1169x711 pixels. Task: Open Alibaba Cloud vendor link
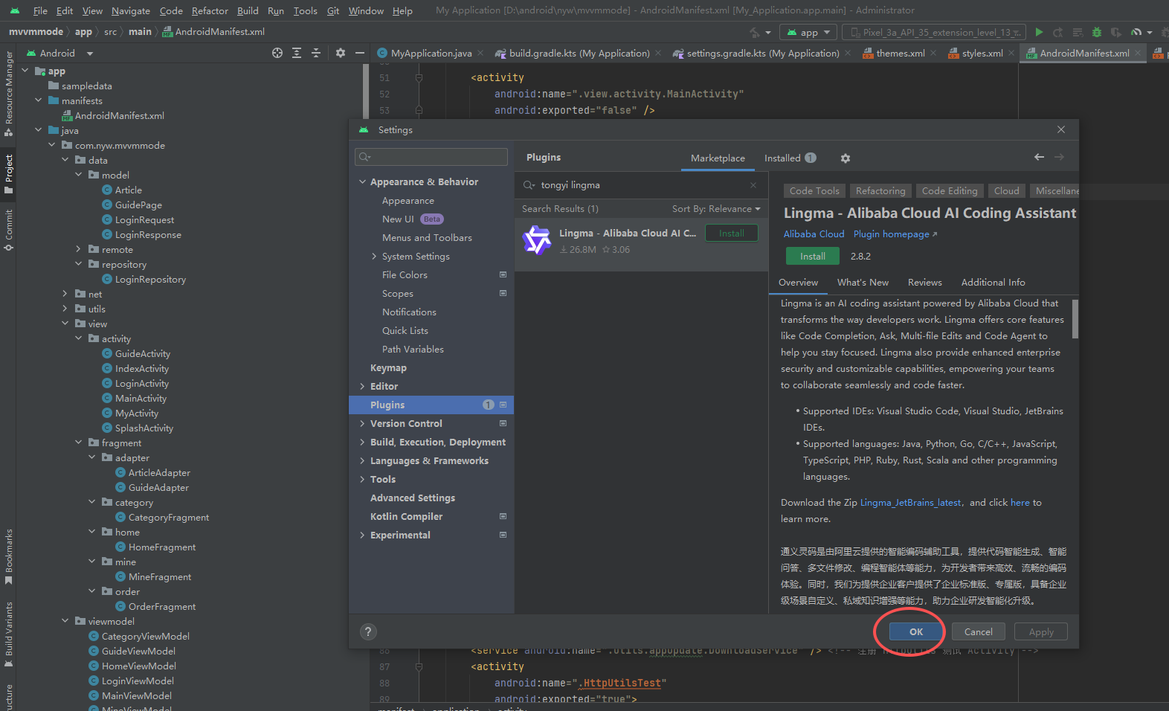pos(814,234)
